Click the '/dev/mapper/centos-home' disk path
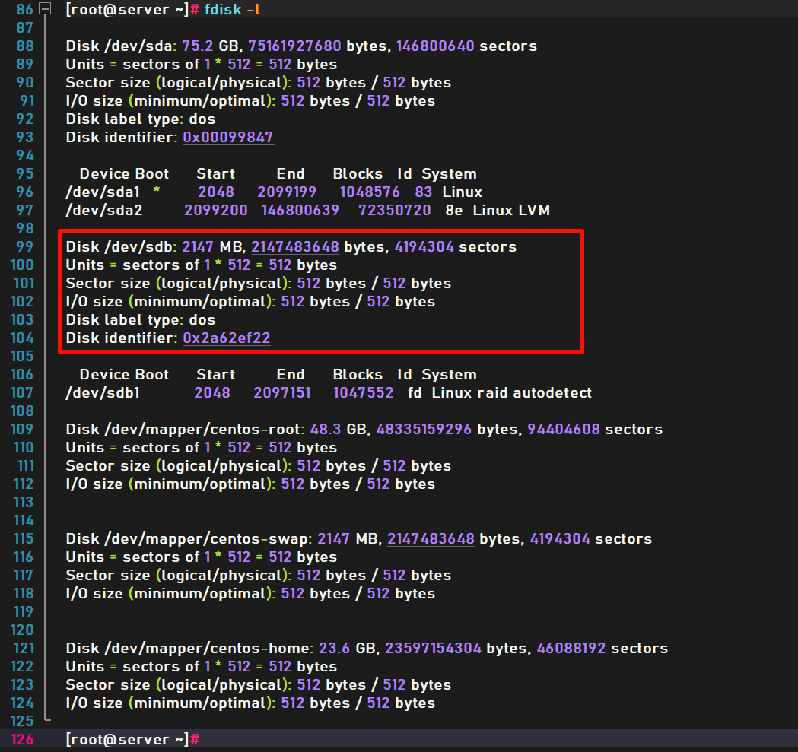Image resolution: width=798 pixels, height=752 pixels. (x=208, y=648)
